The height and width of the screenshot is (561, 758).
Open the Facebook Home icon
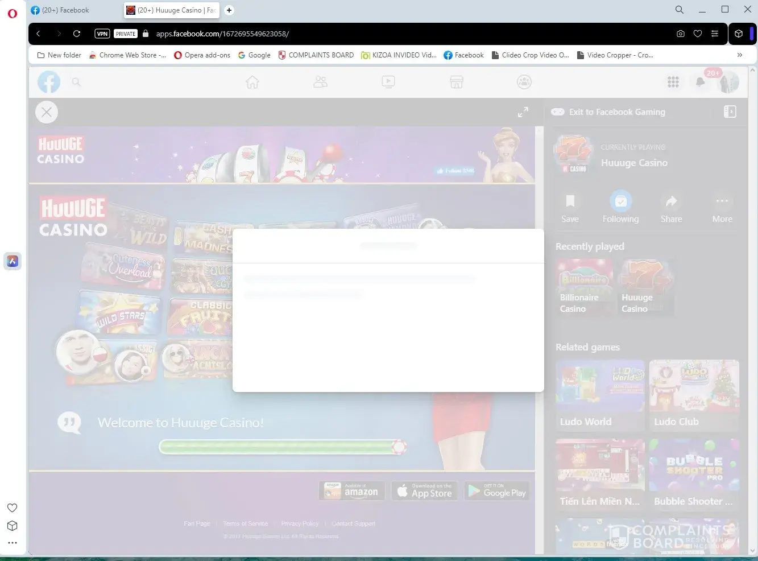pyautogui.click(x=252, y=82)
